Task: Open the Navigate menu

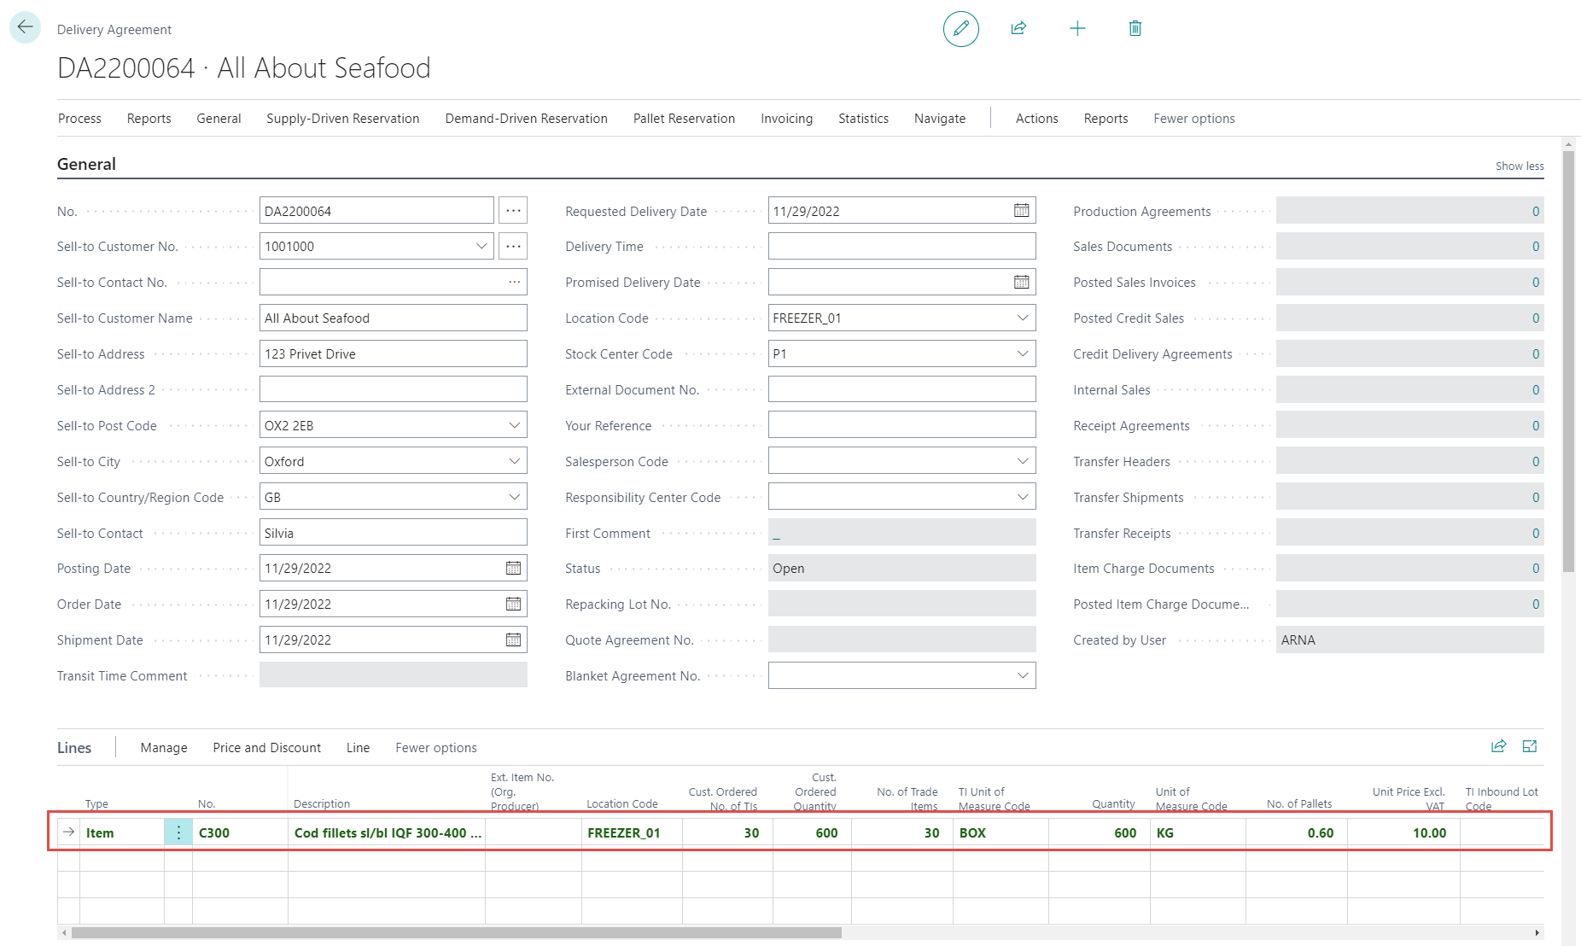Action: [939, 119]
